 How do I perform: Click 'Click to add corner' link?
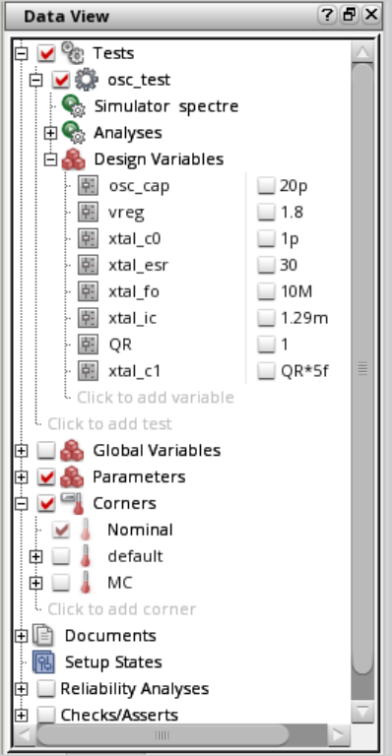point(121,609)
